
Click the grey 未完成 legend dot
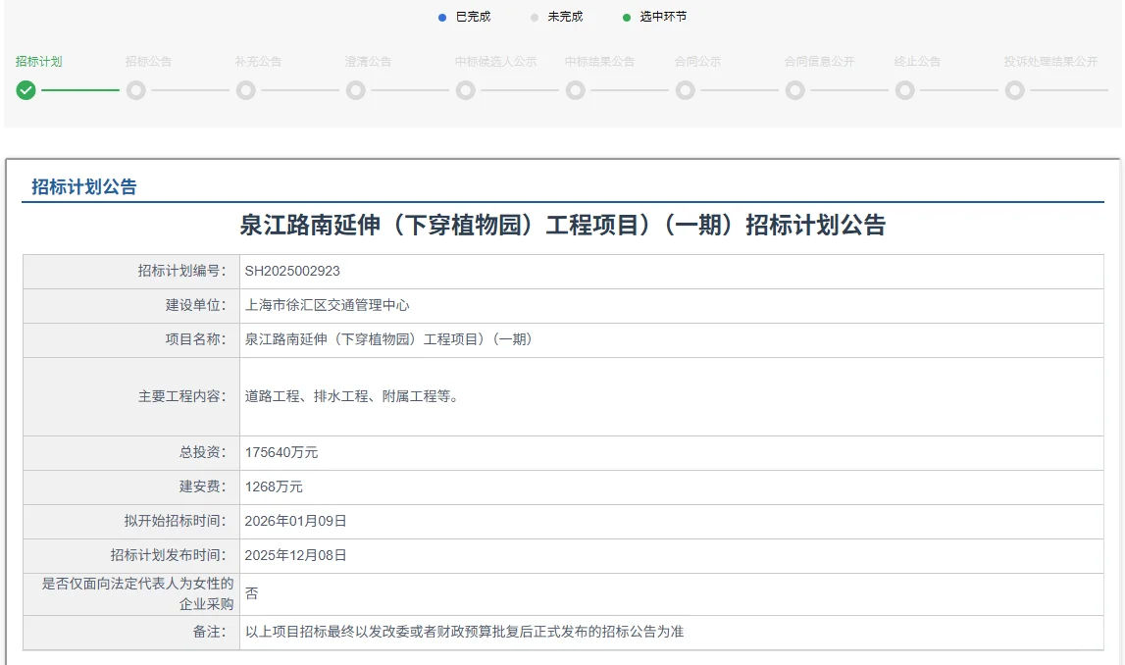click(x=534, y=18)
